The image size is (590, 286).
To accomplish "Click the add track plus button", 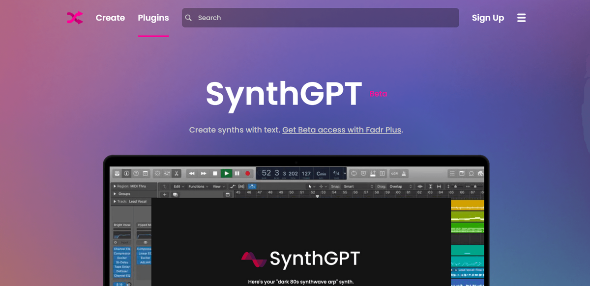I will [165, 194].
